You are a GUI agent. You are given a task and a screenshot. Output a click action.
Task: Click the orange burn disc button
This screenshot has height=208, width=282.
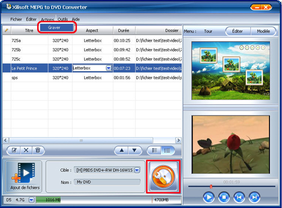pyautogui.click(x=163, y=176)
